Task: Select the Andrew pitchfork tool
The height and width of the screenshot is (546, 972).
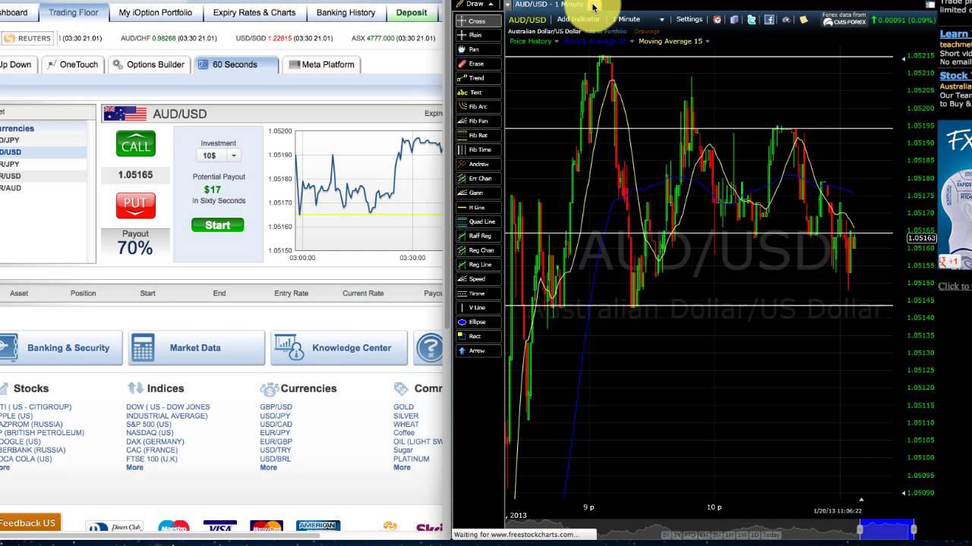Action: pos(478,165)
